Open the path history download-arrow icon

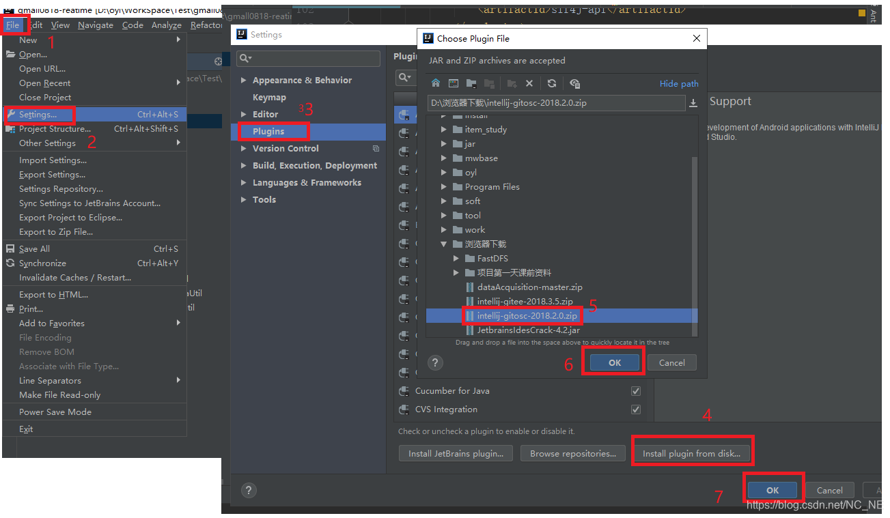click(x=693, y=103)
